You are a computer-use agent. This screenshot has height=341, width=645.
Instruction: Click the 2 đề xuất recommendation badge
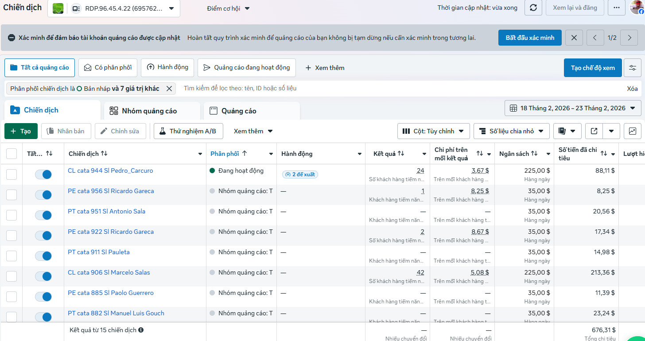click(x=300, y=174)
